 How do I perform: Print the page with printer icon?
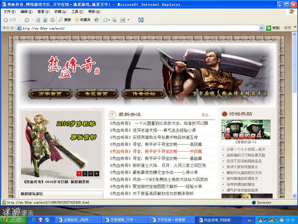(114, 20)
